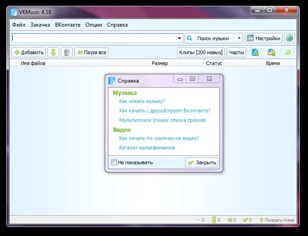Click the trash can delete icon
The width and height of the screenshot is (308, 236).
click(67, 52)
